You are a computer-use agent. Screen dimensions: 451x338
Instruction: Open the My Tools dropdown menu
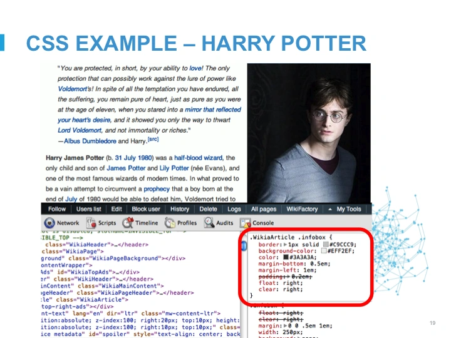(x=345, y=209)
